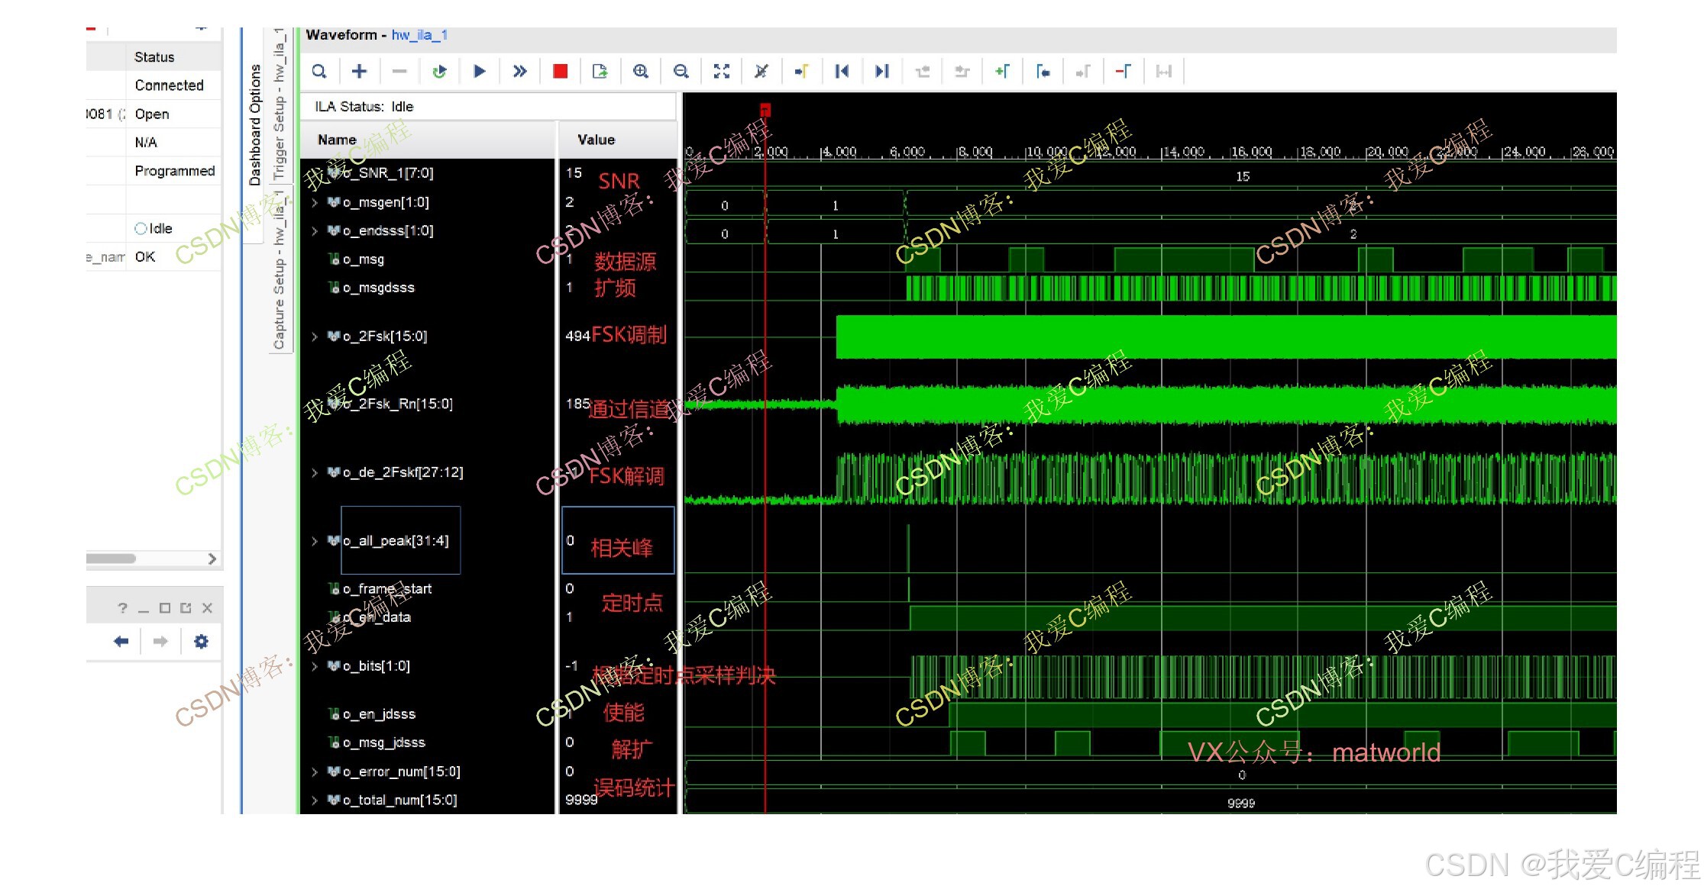Image resolution: width=1704 pixels, height=892 pixels.
Task: Expand the o_2Fsk[15:0] bus
Action: tap(315, 336)
